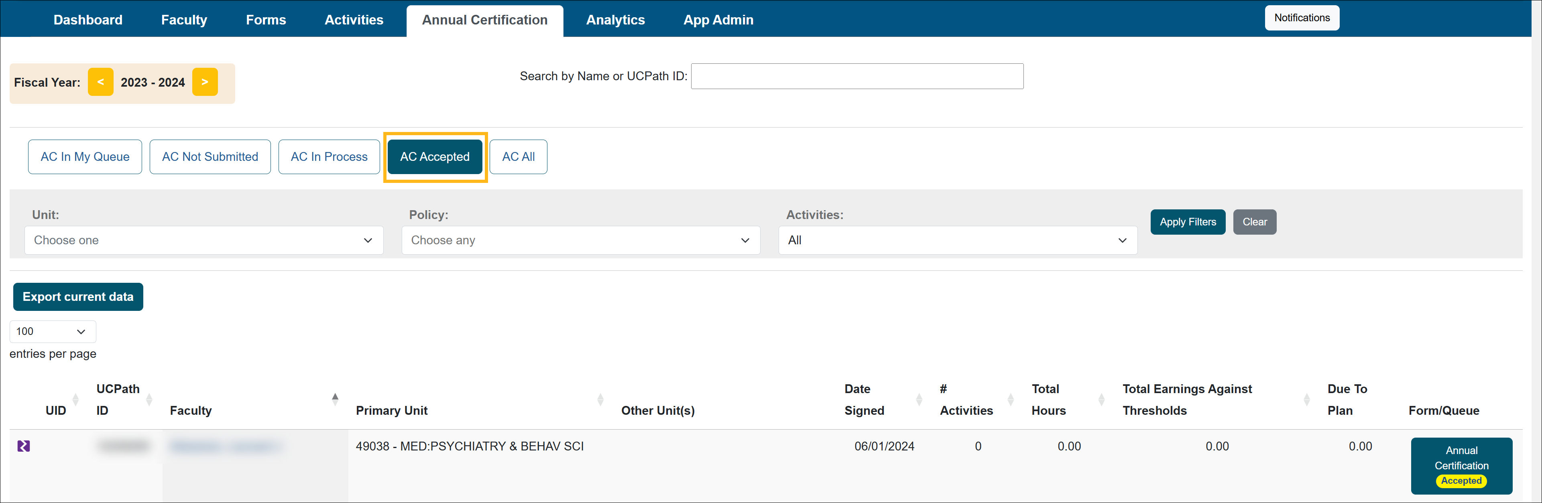Advance to next fiscal year arrow

click(205, 82)
